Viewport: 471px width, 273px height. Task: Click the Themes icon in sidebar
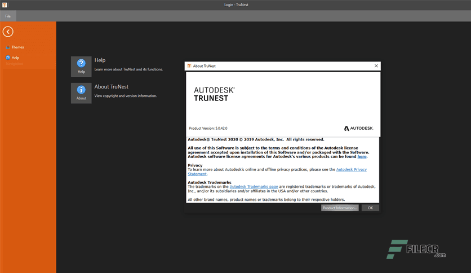click(8, 47)
